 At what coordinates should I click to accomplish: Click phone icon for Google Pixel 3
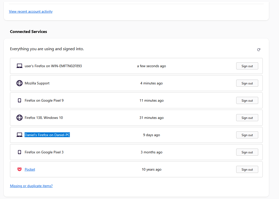(x=19, y=152)
